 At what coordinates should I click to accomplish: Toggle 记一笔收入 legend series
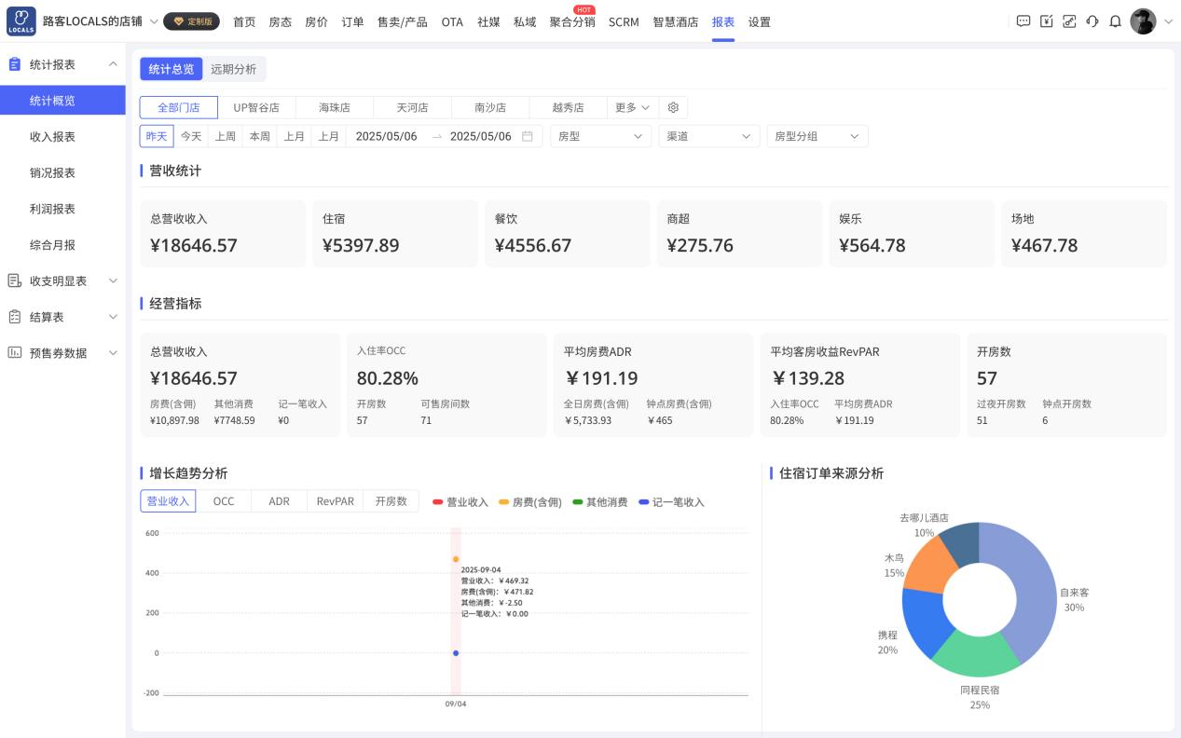671,502
